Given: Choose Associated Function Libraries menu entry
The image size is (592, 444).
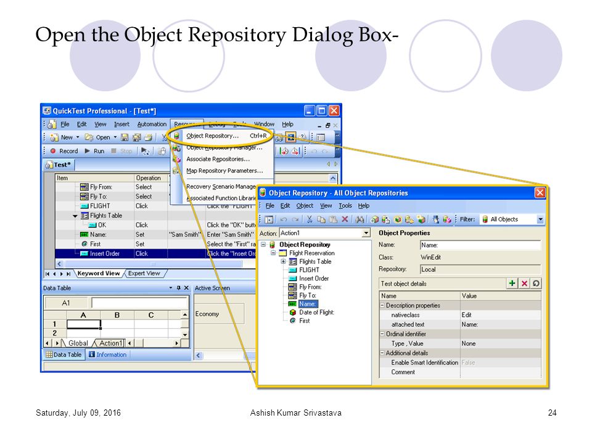Looking at the screenshot, I should [x=221, y=198].
